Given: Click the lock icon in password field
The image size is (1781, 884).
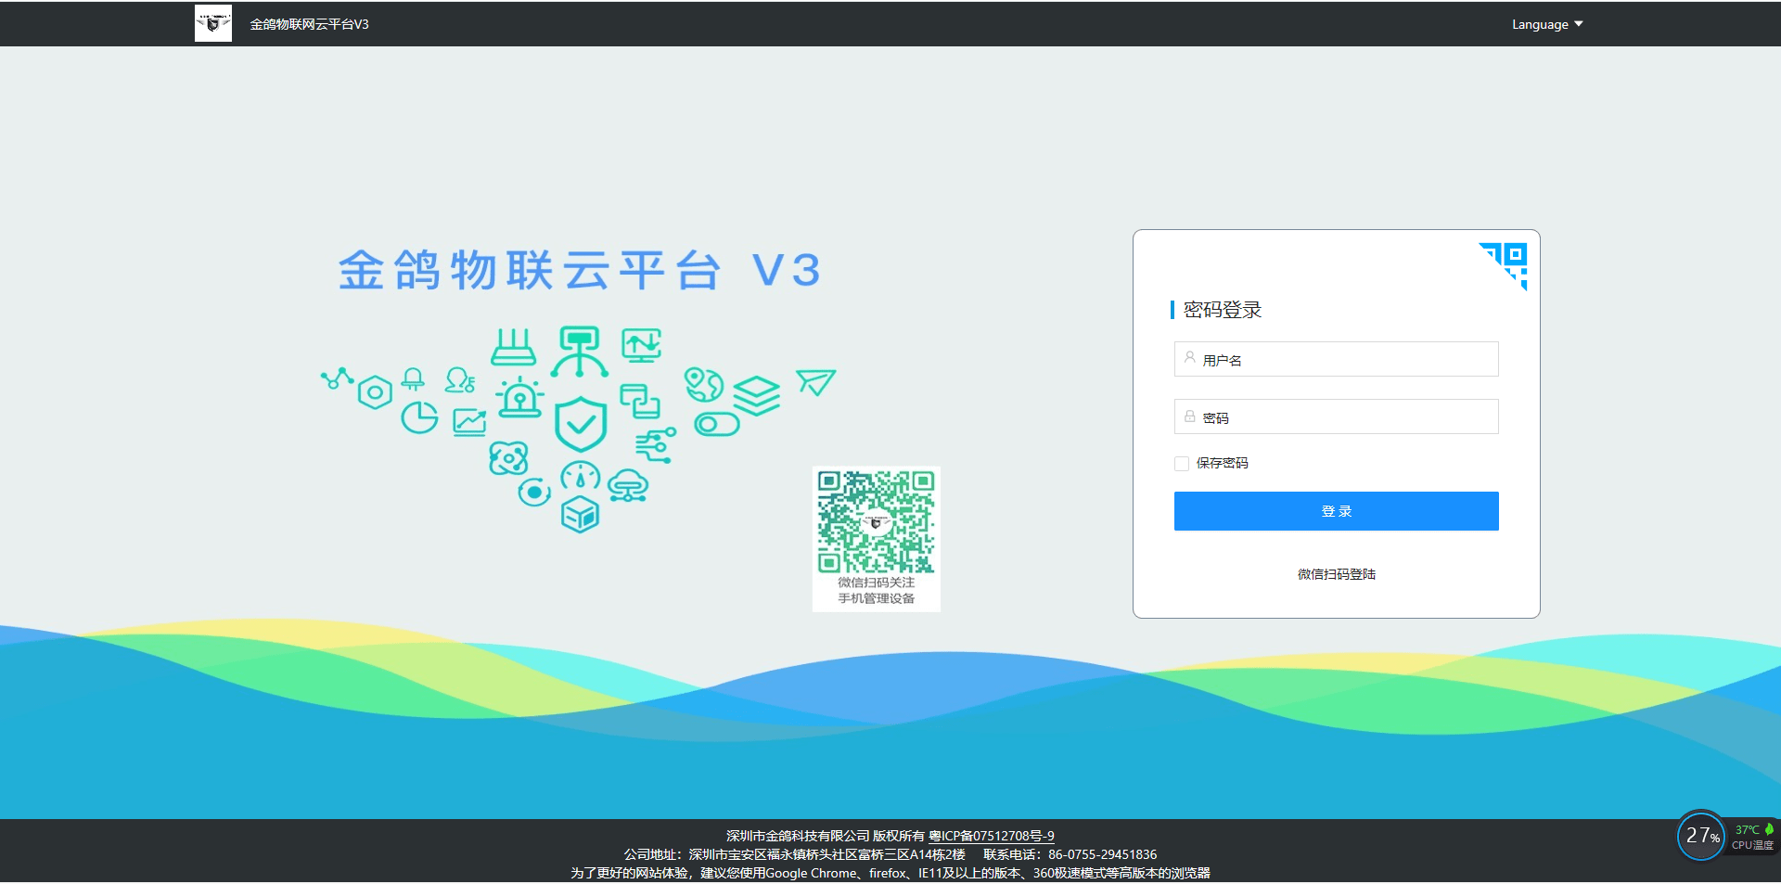Looking at the screenshot, I should click(x=1189, y=416).
